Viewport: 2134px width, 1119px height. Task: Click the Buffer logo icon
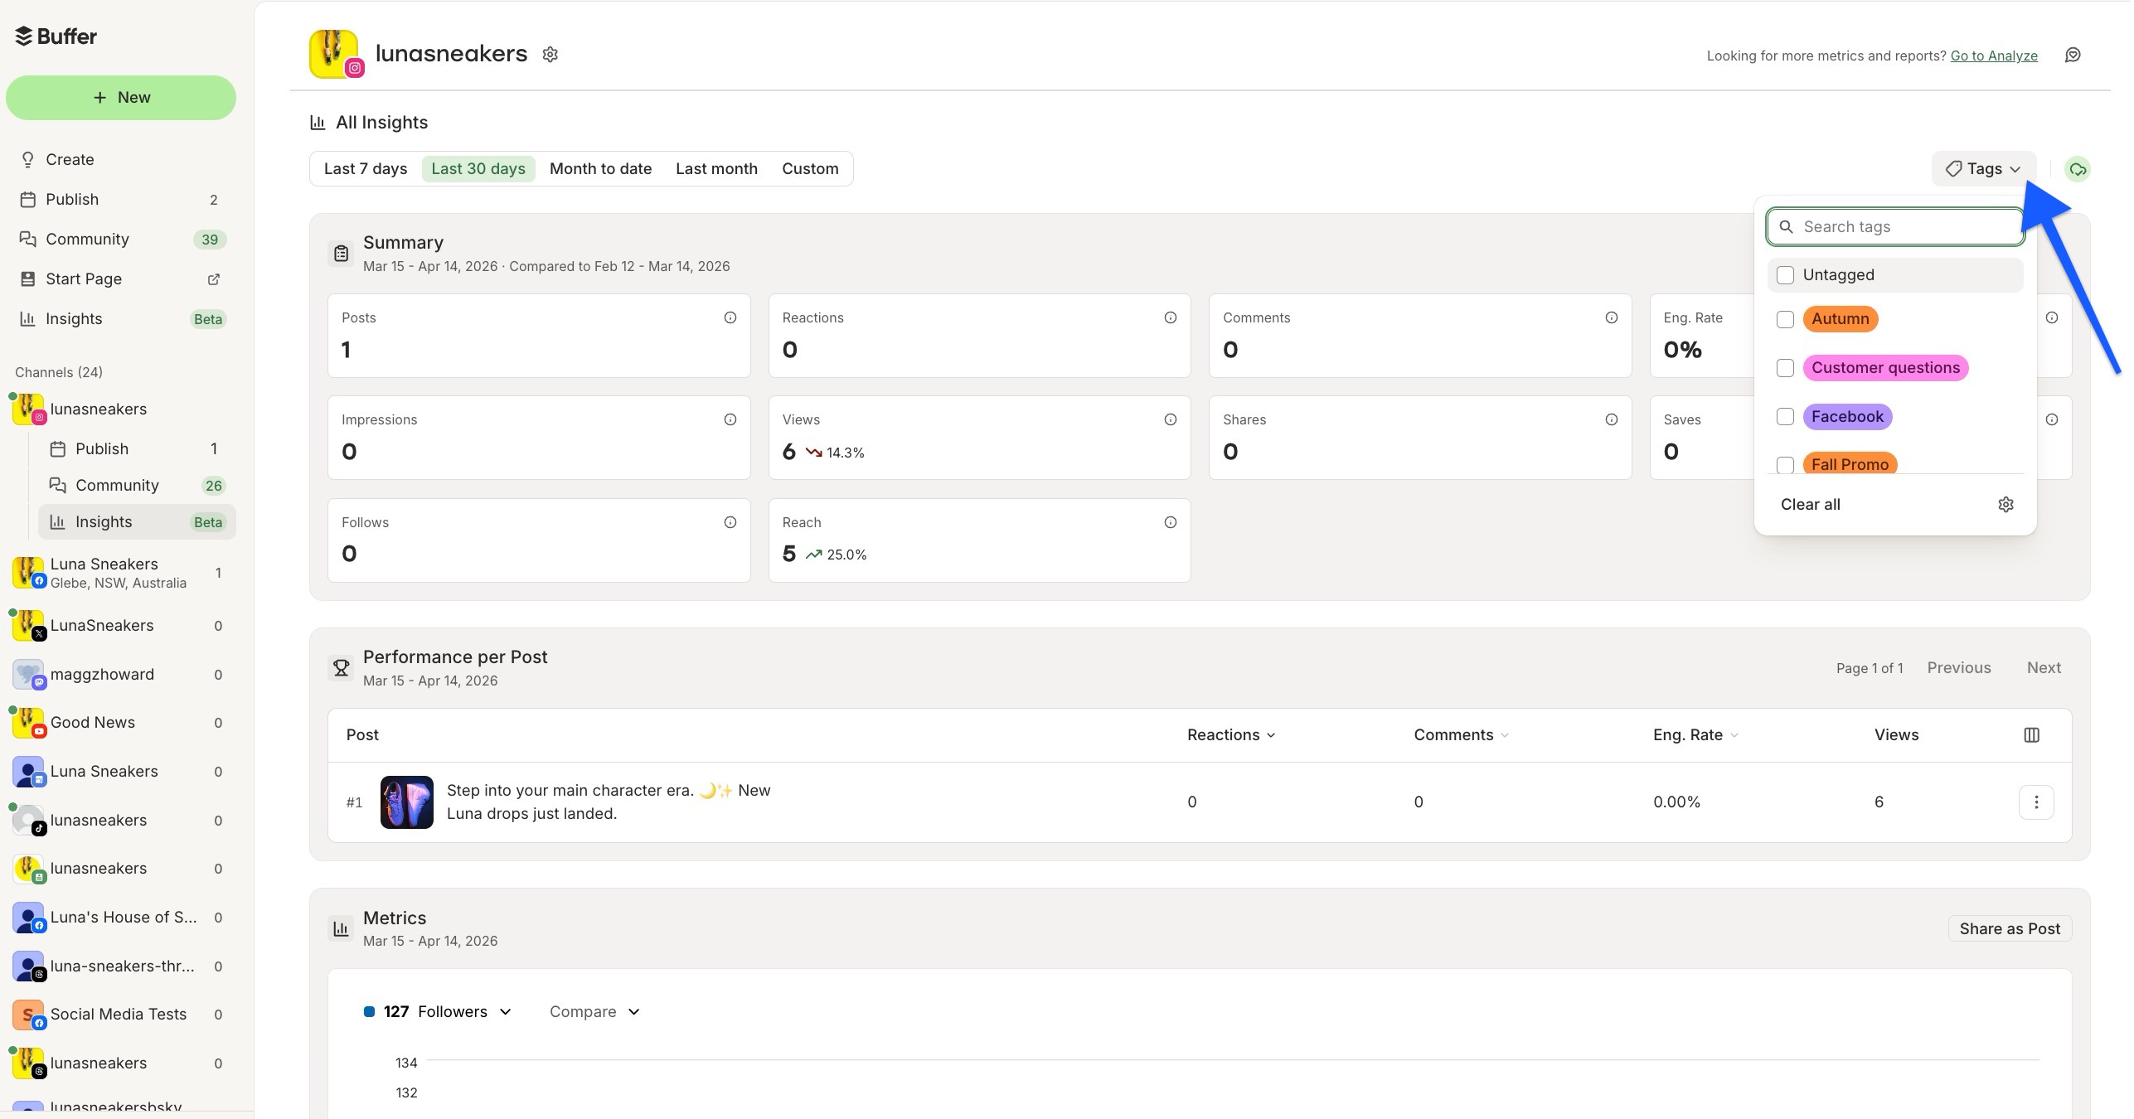point(23,35)
